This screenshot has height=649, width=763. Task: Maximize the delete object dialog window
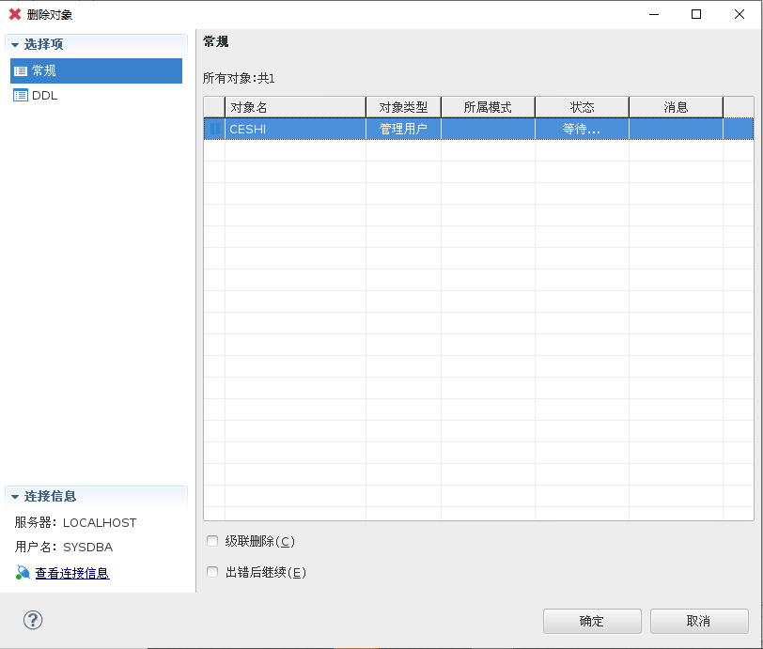(696, 14)
